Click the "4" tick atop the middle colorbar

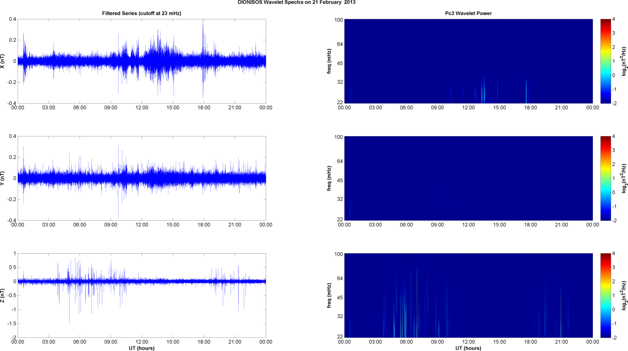(614, 136)
